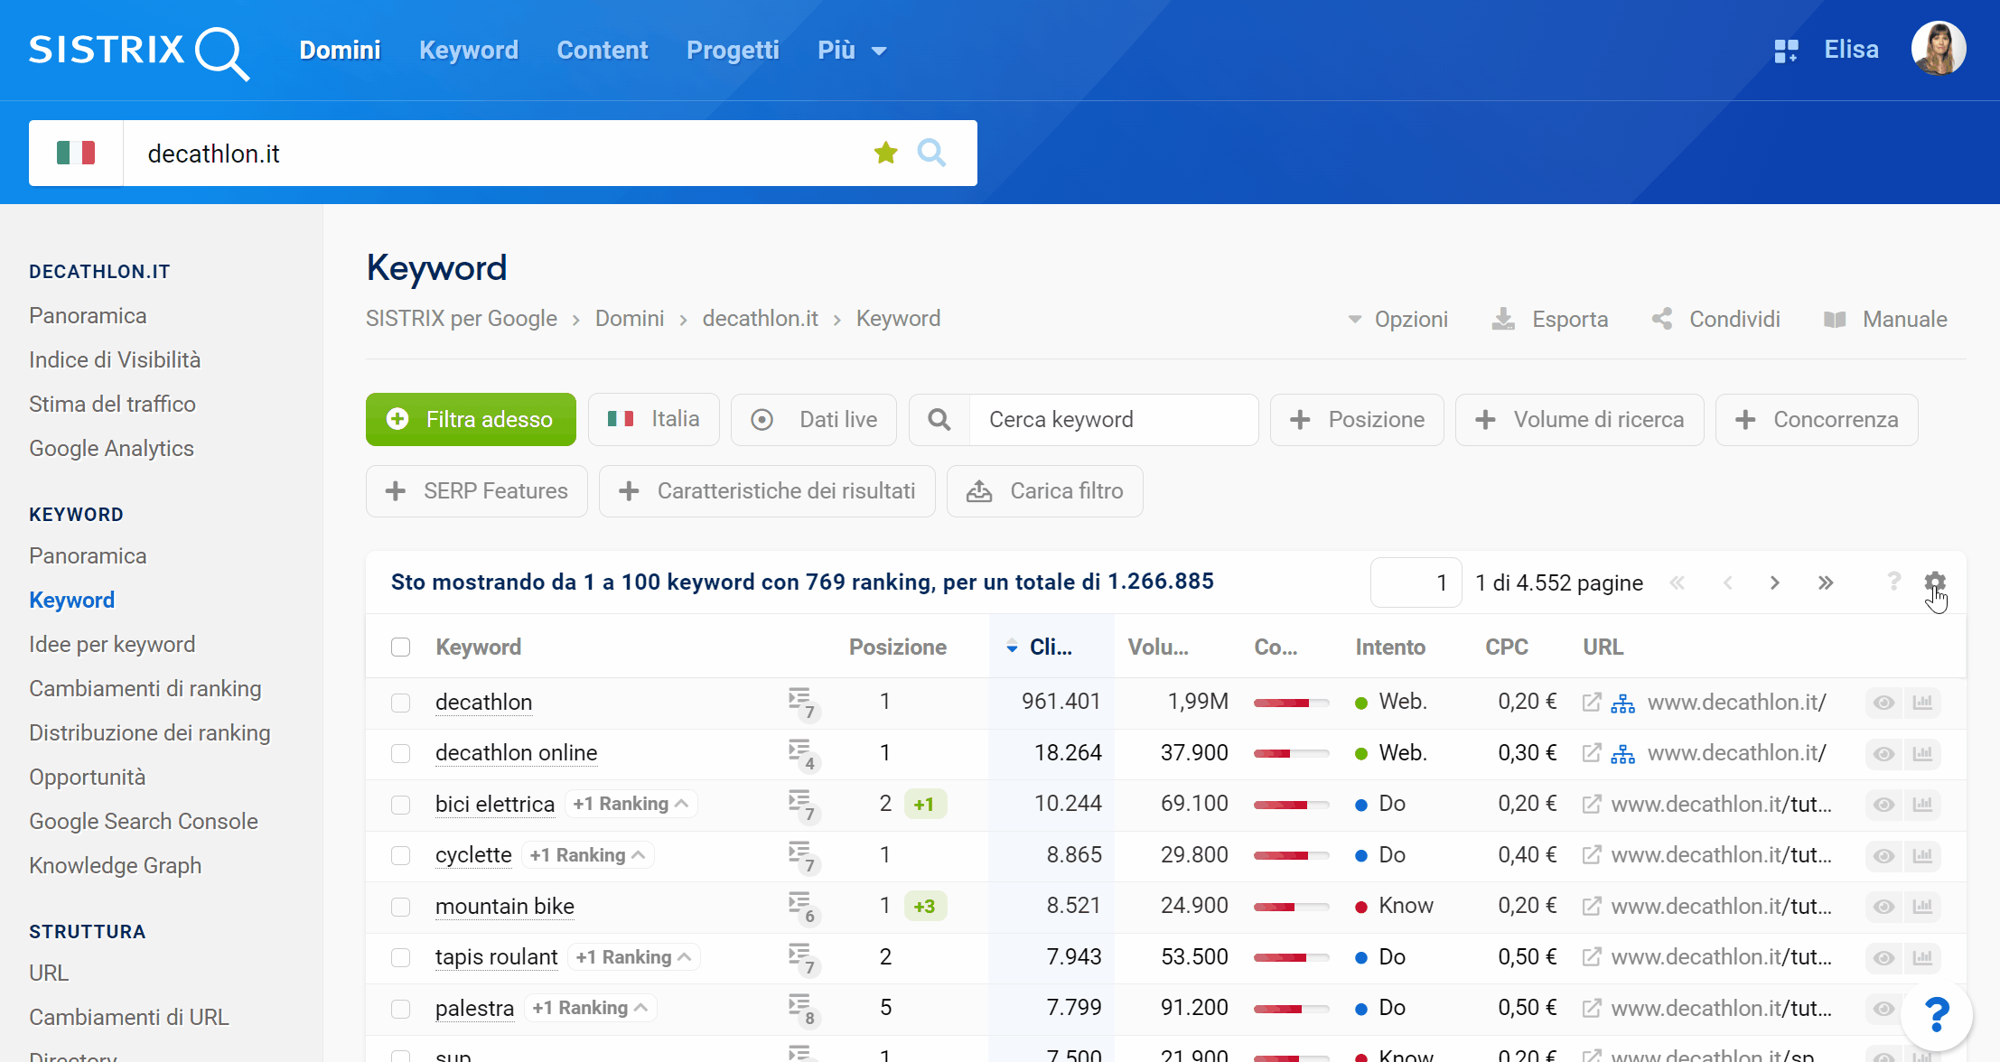This screenshot has height=1062, width=2000.
Task: Open external link icon for palestra URL
Action: pyautogui.click(x=1592, y=1008)
